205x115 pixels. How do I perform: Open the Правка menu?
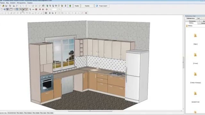point(2,3)
